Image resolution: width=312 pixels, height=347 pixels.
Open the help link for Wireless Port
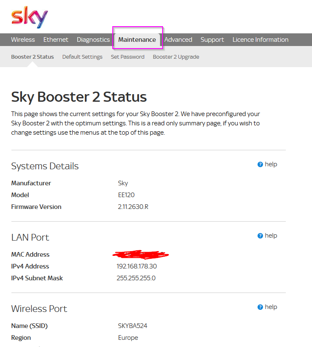coord(271,307)
